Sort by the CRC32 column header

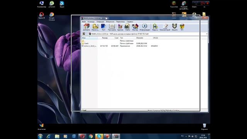click(x=154, y=38)
